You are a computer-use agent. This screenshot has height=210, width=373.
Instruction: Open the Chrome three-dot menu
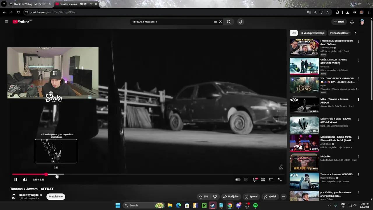369,12
